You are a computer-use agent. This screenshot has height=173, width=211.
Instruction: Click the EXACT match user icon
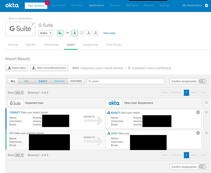coord(108,113)
